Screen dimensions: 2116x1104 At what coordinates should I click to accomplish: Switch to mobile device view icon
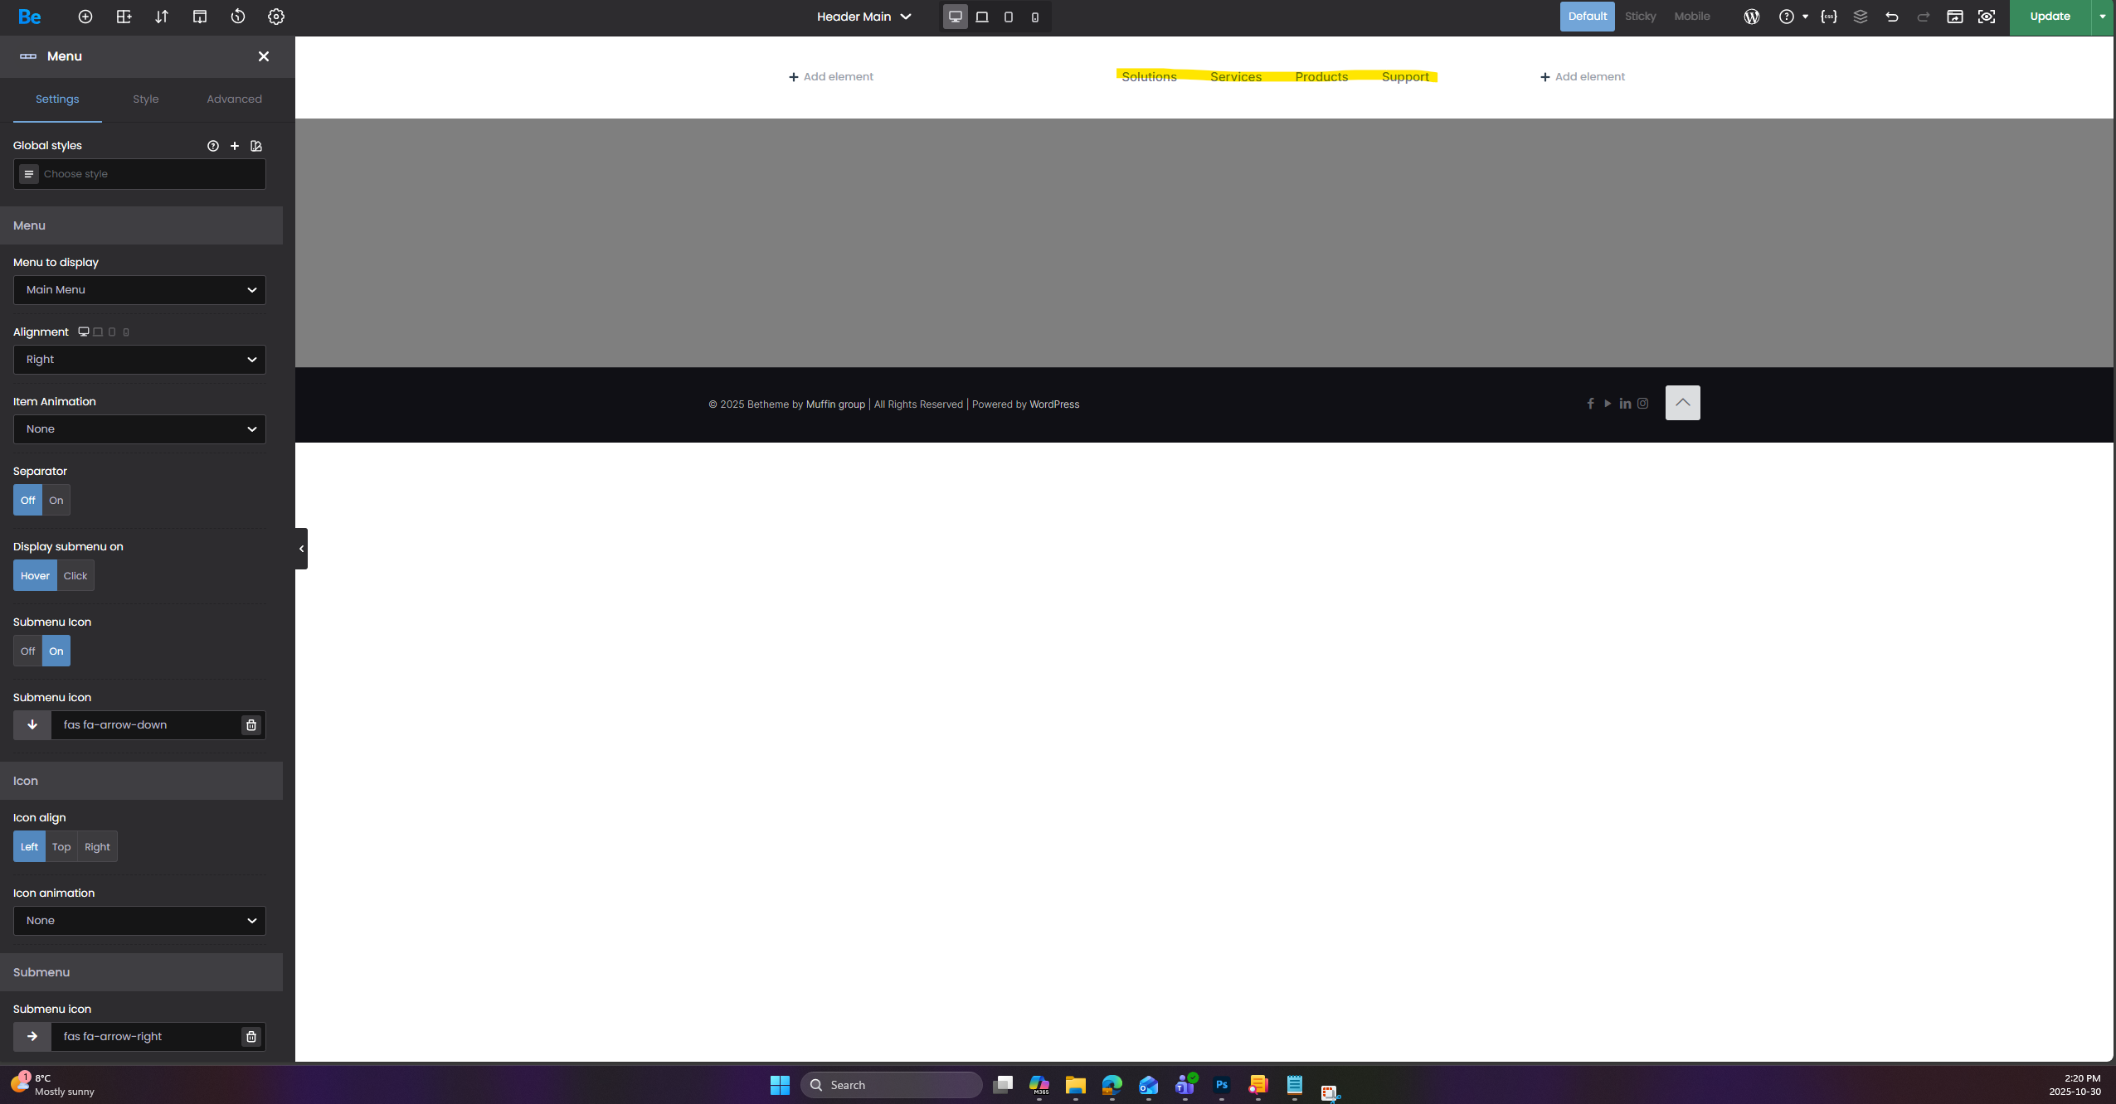(1034, 17)
